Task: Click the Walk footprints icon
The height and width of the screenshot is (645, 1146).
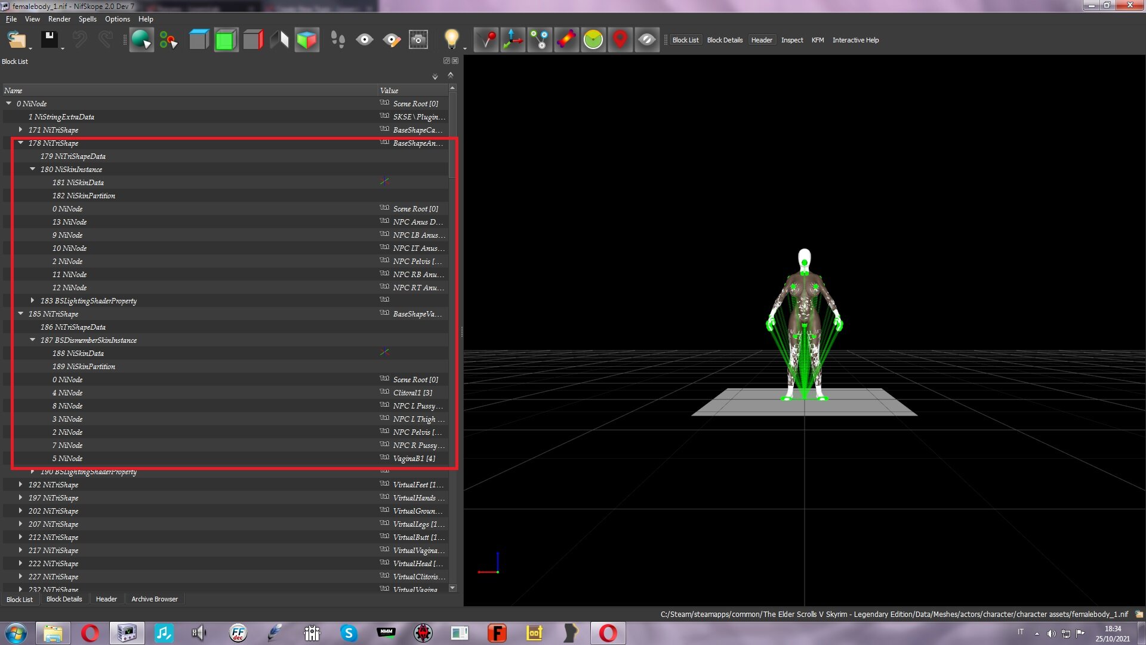Action: (x=338, y=40)
